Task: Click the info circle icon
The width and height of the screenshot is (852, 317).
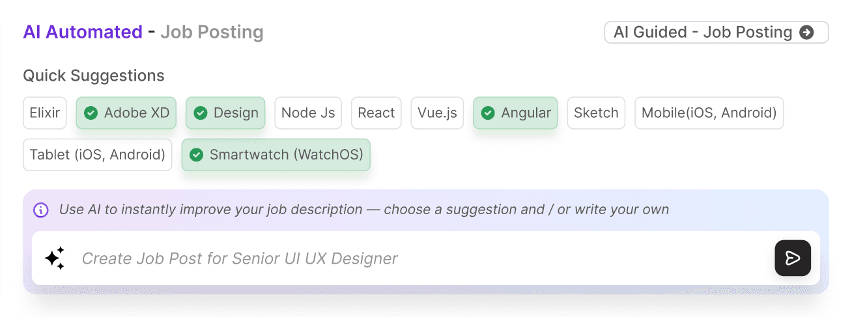Action: [40, 210]
